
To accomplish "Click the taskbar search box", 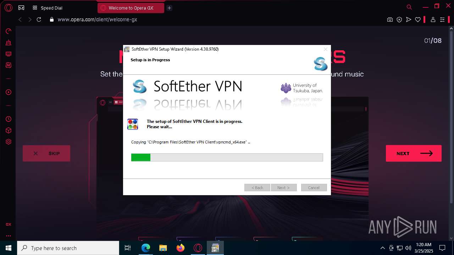I will click(x=68, y=248).
